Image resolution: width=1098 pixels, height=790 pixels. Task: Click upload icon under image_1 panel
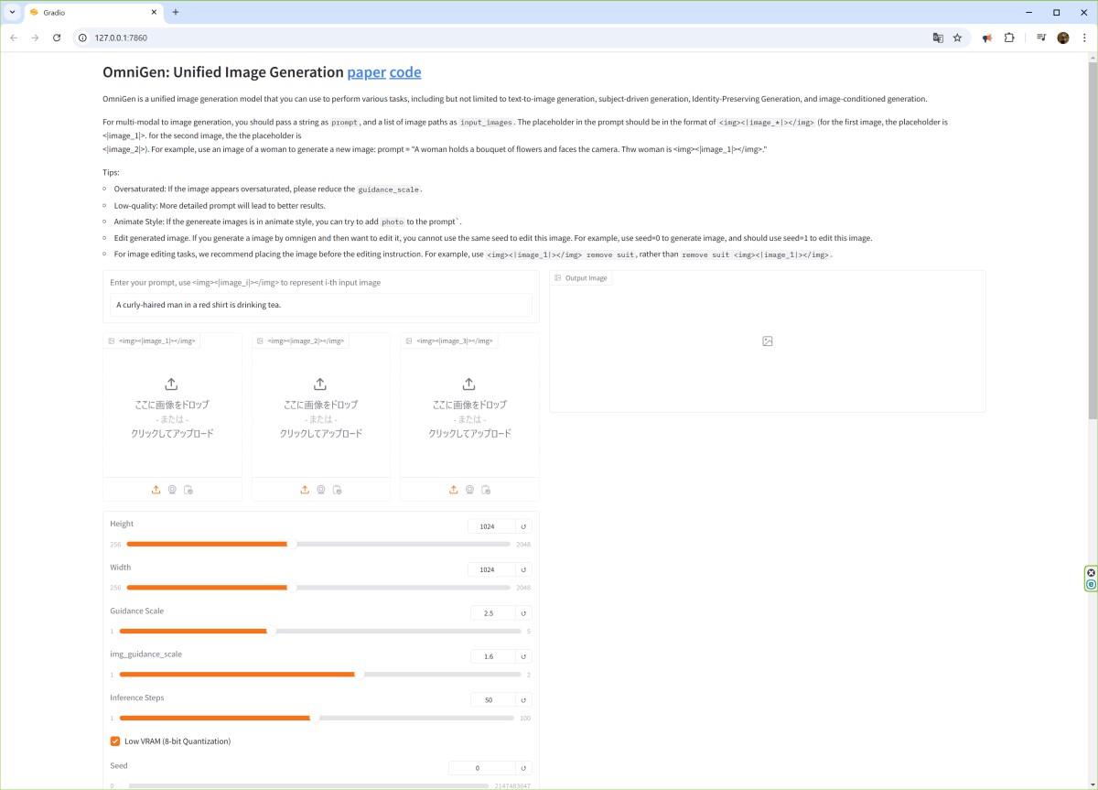(156, 490)
